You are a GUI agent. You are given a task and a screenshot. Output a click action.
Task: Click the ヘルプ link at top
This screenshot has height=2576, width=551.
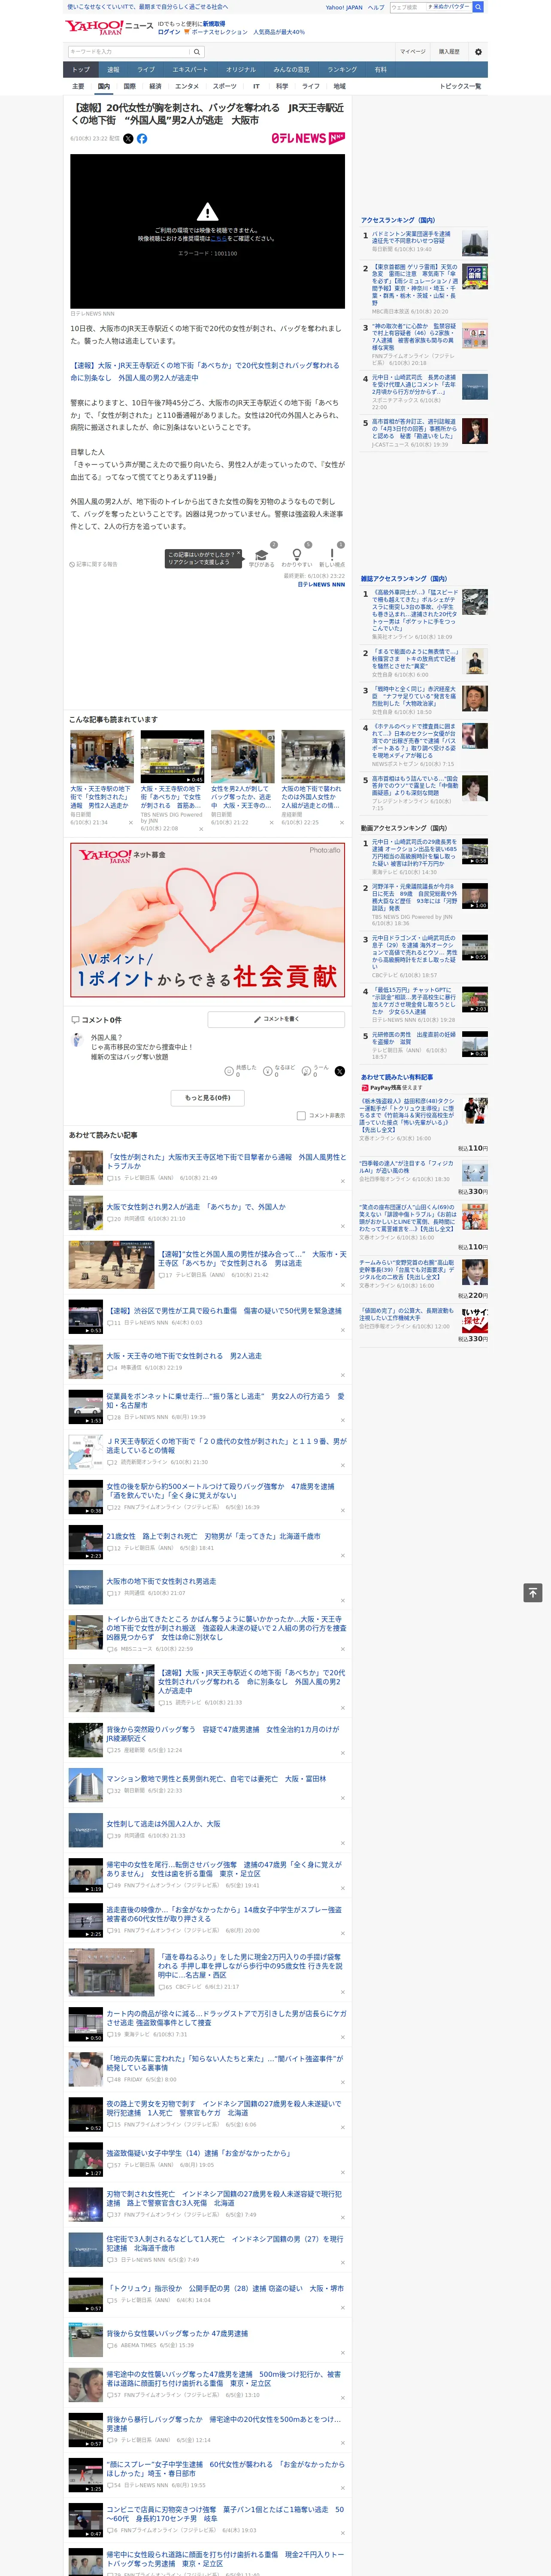[x=376, y=7]
